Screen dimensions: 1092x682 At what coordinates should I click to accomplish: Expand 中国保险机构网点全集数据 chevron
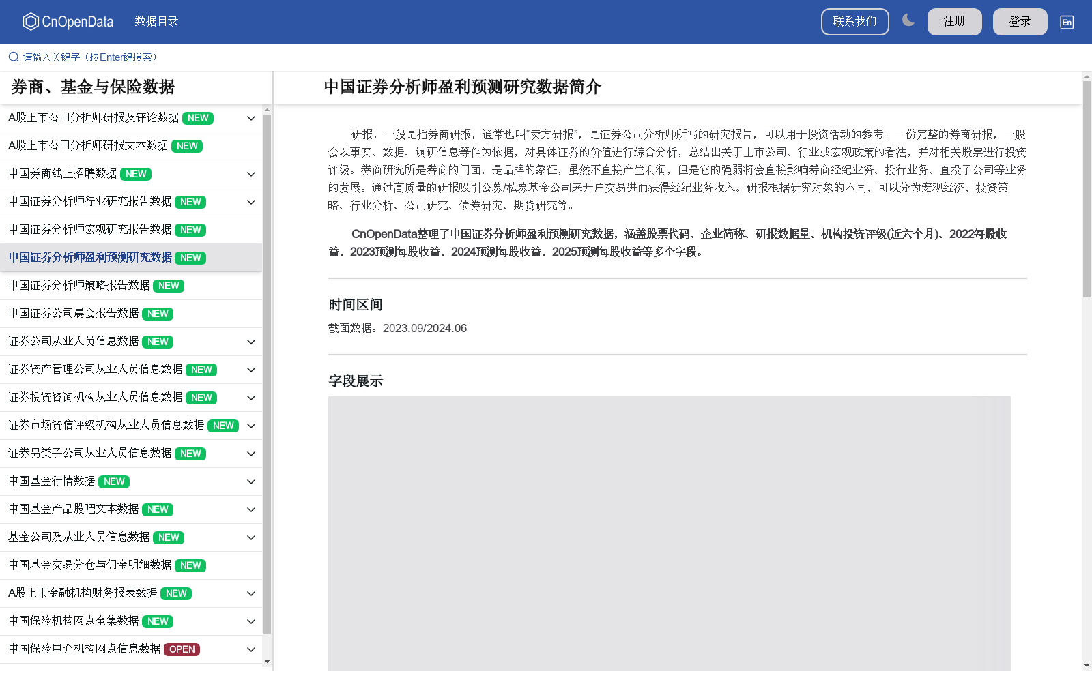[251, 621]
